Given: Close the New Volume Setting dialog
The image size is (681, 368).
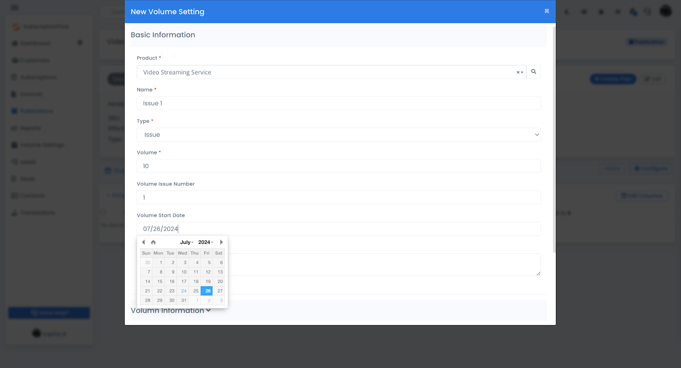Looking at the screenshot, I should pos(547,11).
